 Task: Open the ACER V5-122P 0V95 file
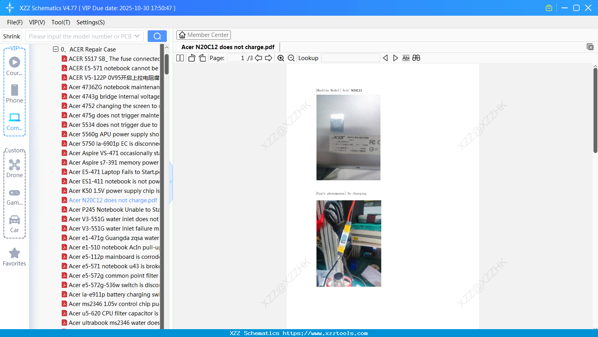coord(114,77)
